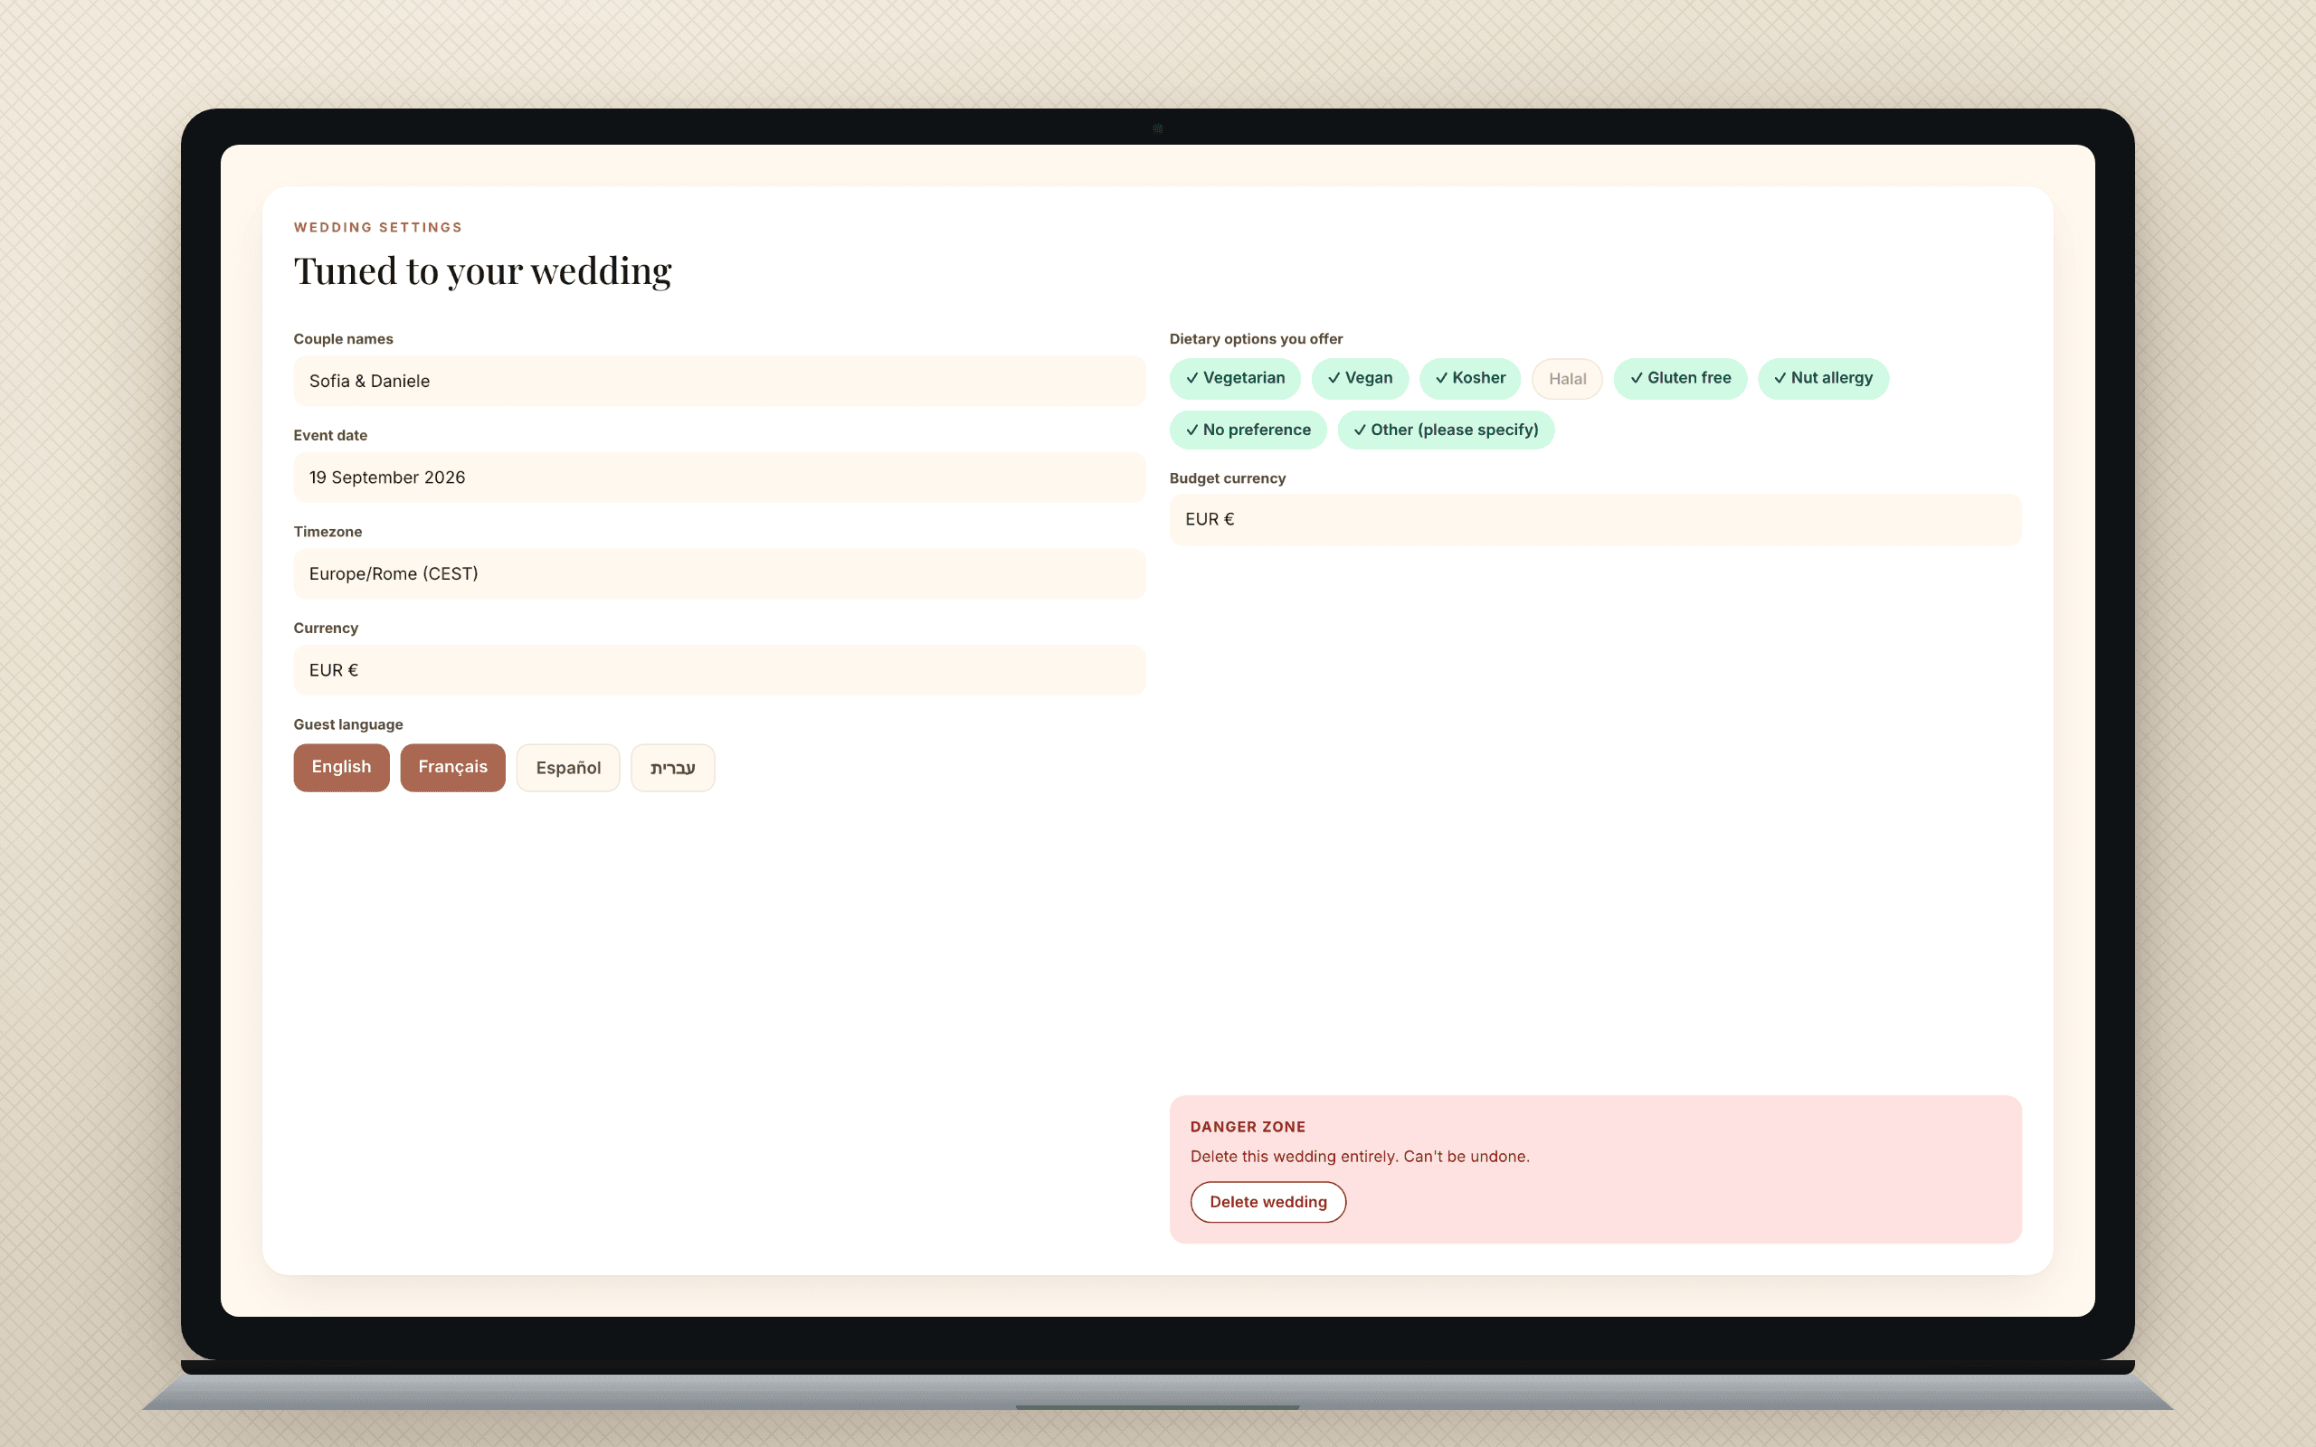This screenshot has height=1447, width=2316.
Task: Toggle the No preference chip
Action: (1247, 430)
